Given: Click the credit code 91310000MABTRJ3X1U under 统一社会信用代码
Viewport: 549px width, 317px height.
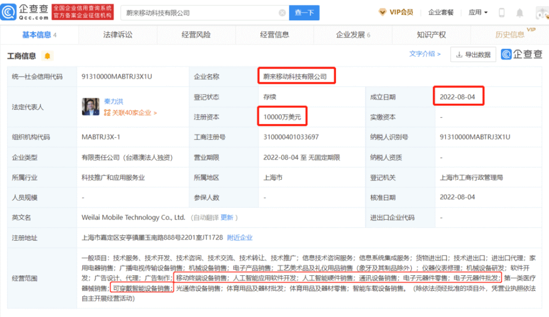Looking at the screenshot, I should coord(116,77).
